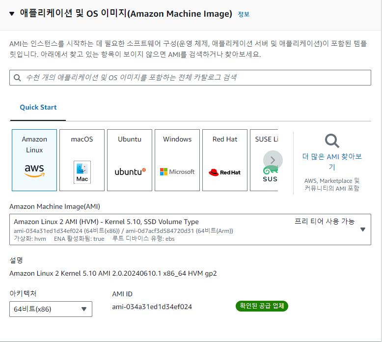This screenshot has width=382, height=342.
Task: Switch to the Quick Start tab
Action: (38, 107)
